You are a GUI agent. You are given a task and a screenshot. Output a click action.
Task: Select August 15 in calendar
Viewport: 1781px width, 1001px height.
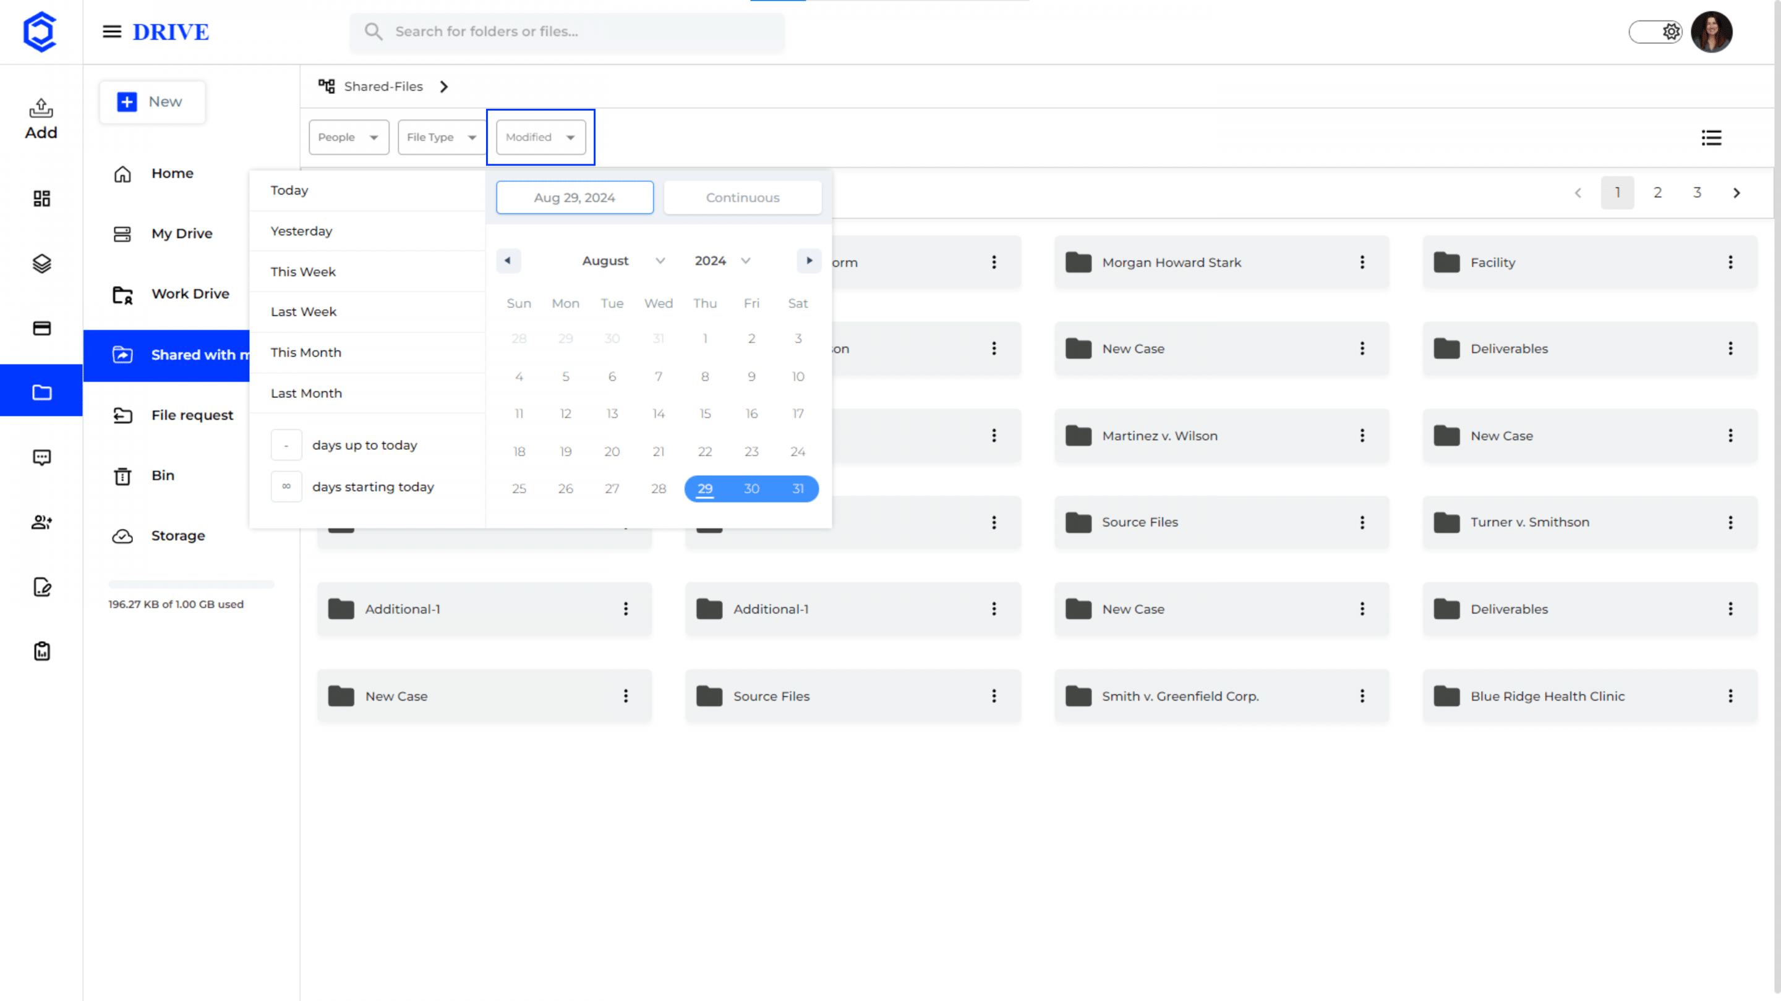[704, 413]
